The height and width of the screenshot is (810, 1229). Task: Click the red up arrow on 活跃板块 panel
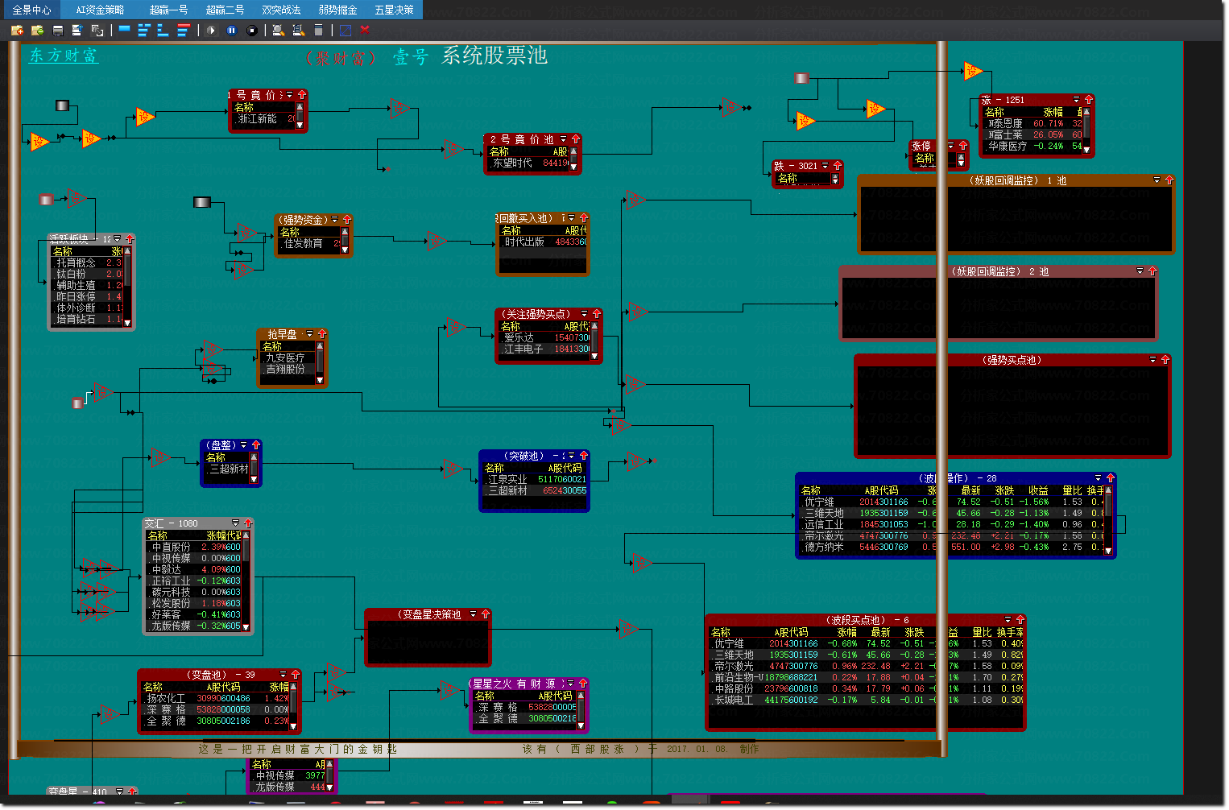click(129, 238)
